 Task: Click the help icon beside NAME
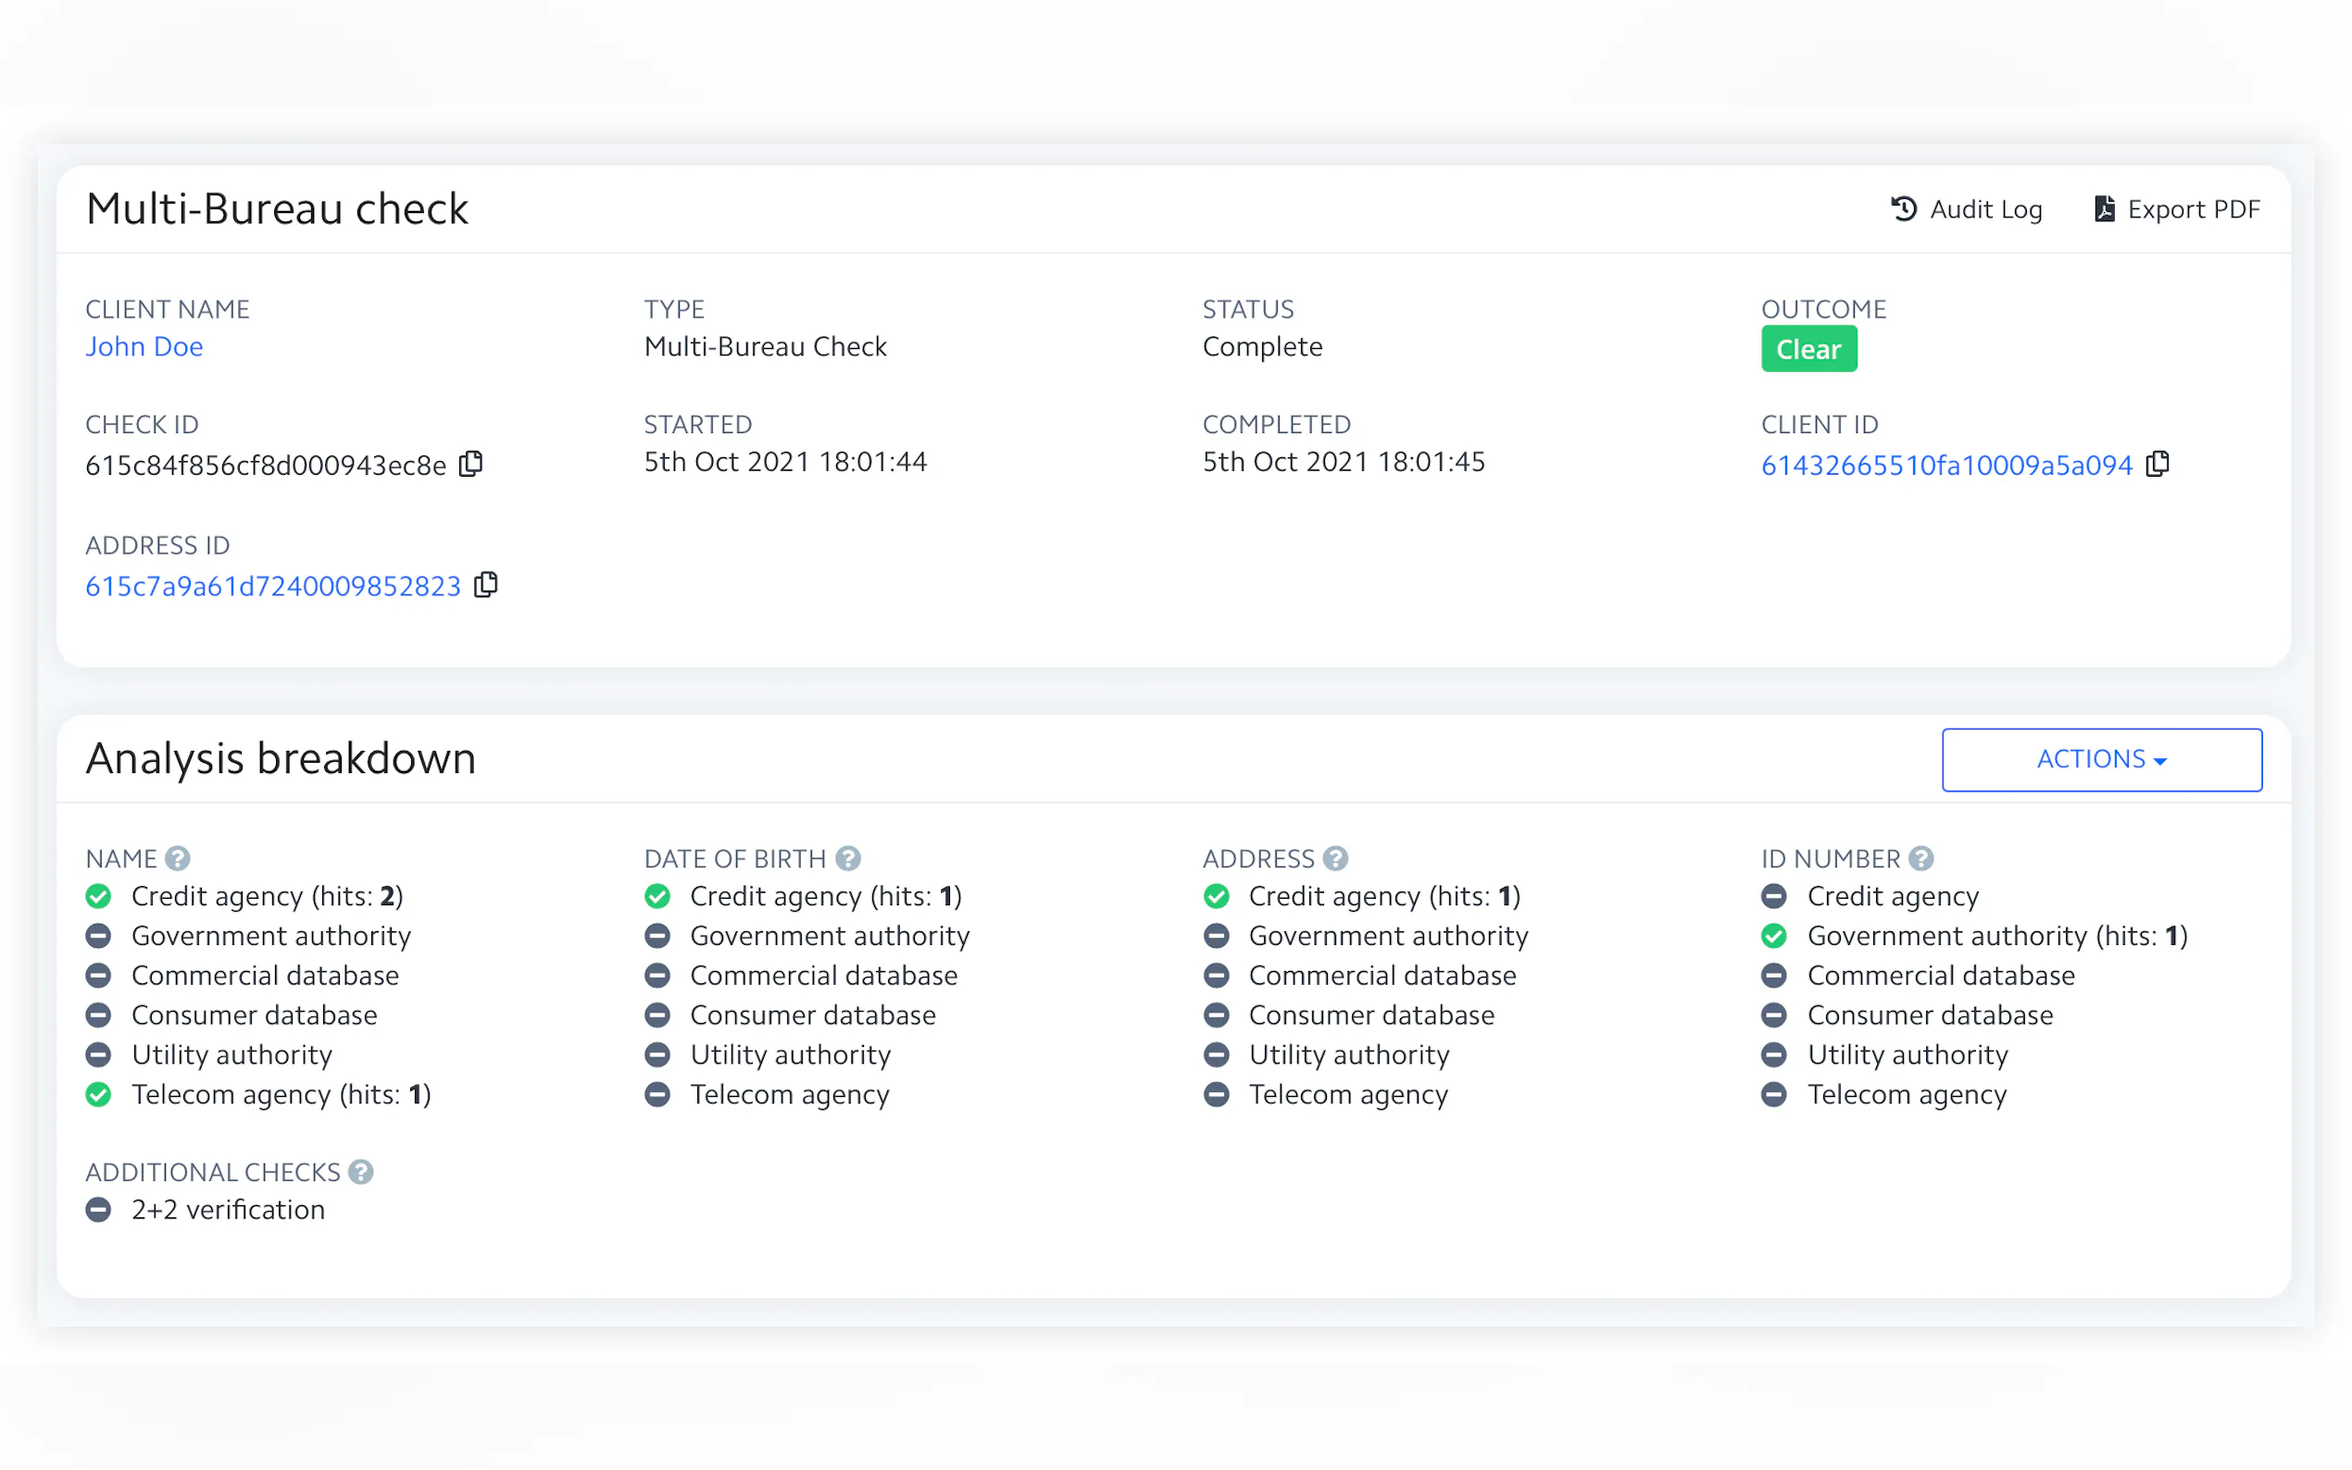coord(177,858)
